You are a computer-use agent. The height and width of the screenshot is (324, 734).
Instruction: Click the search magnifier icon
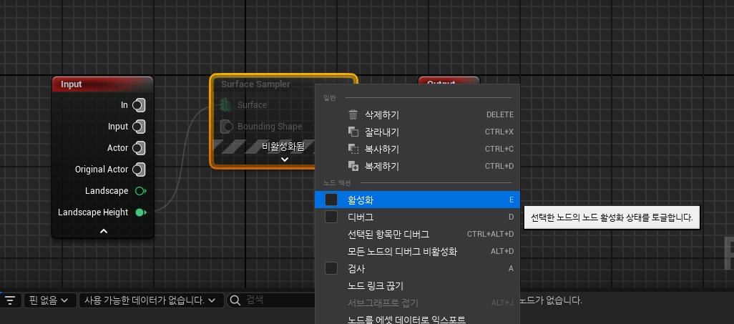(235, 300)
